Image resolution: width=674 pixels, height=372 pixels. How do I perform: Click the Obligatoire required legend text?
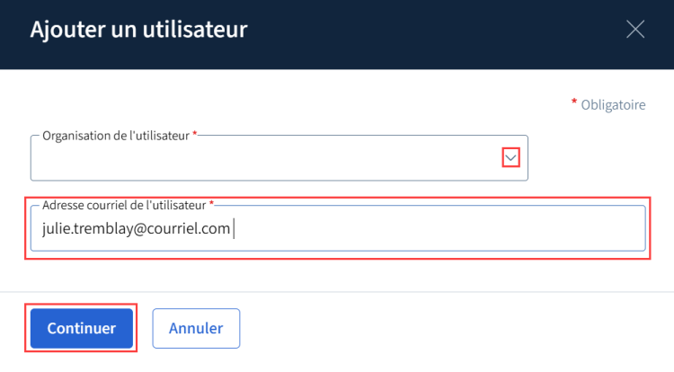click(613, 105)
